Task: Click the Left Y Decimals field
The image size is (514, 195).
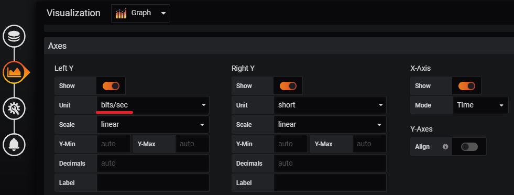Action: click(153, 163)
